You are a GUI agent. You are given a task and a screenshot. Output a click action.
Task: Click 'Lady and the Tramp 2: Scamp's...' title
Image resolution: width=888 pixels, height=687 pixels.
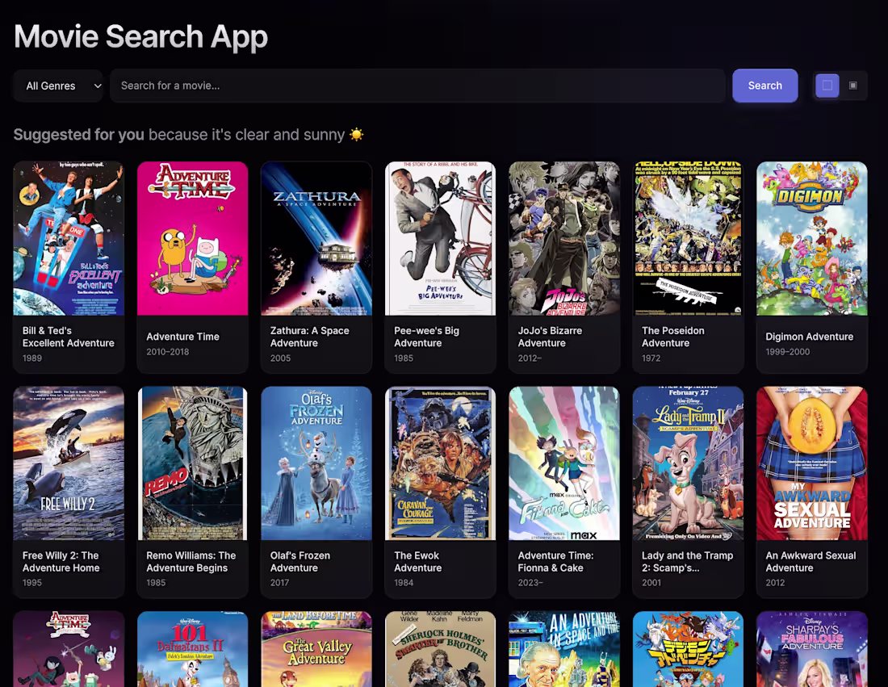(688, 562)
